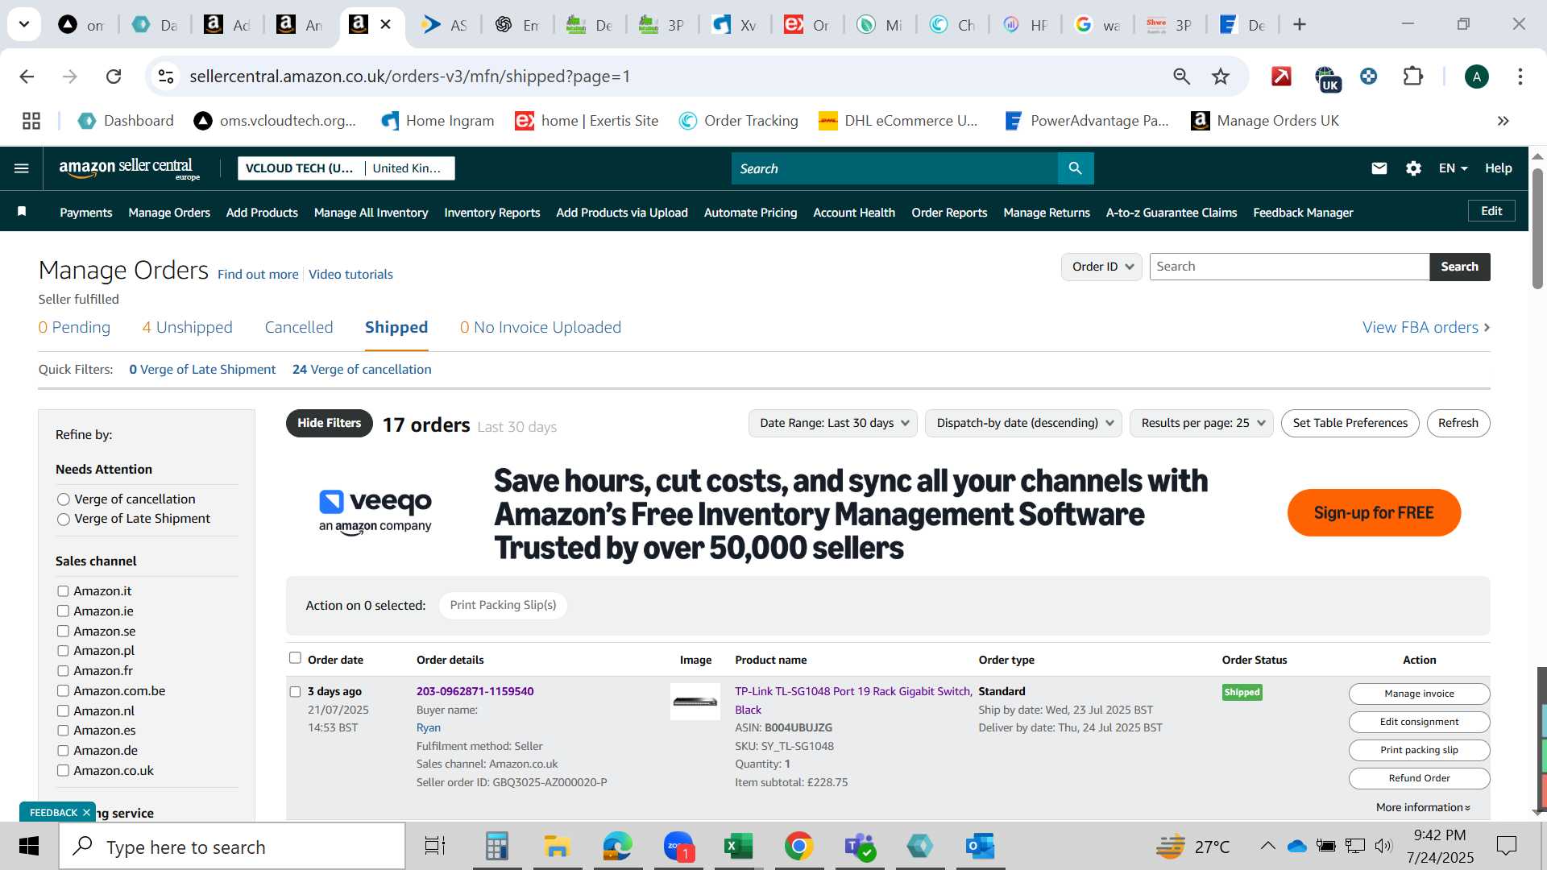Check the Amazon.co.uk sales channel box
Screen dimensions: 1547x870
(x=63, y=771)
